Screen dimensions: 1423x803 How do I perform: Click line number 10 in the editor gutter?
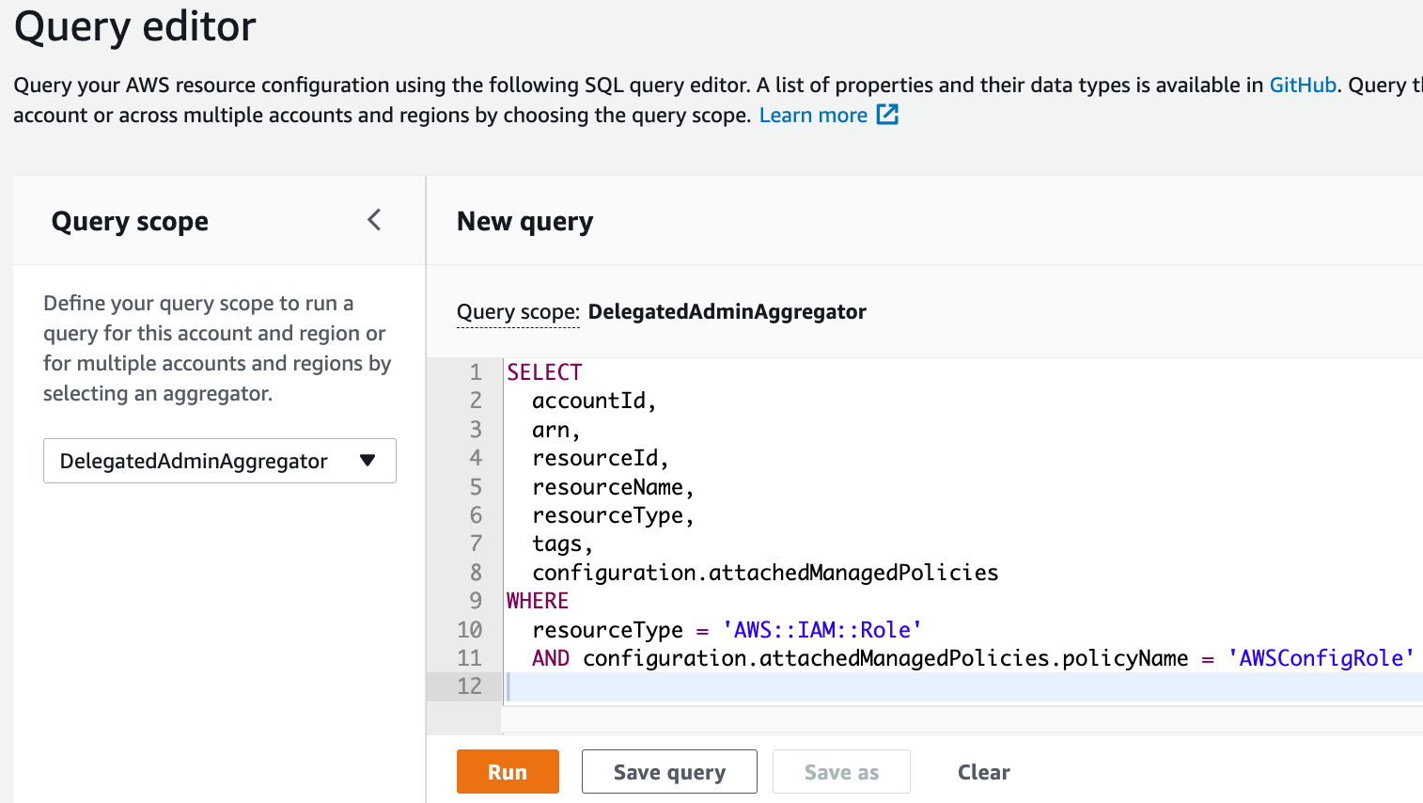tap(476, 629)
